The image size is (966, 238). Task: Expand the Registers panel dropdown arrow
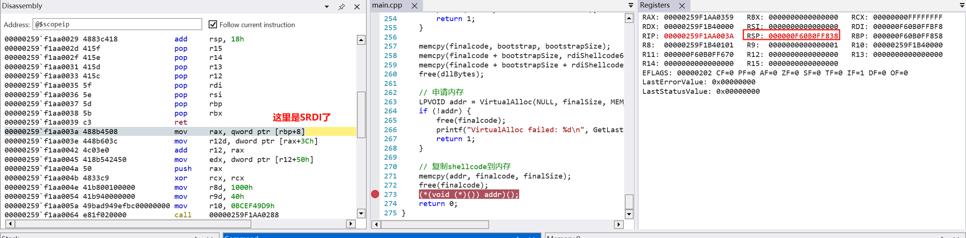pos(962,5)
